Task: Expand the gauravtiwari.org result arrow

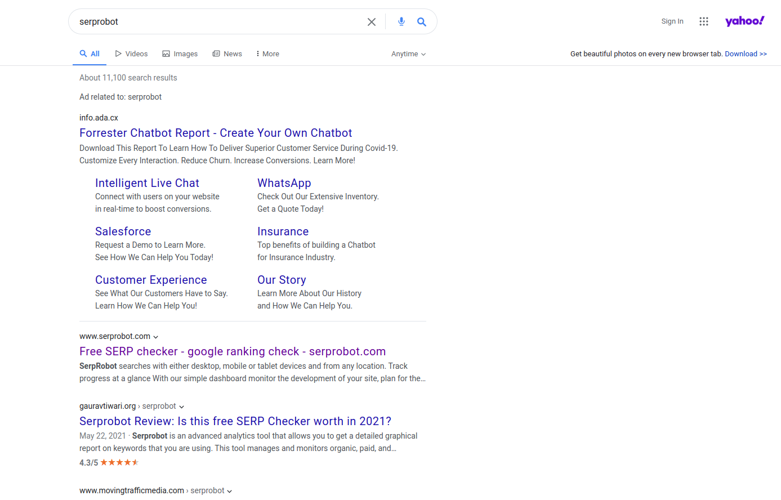Action: click(182, 407)
